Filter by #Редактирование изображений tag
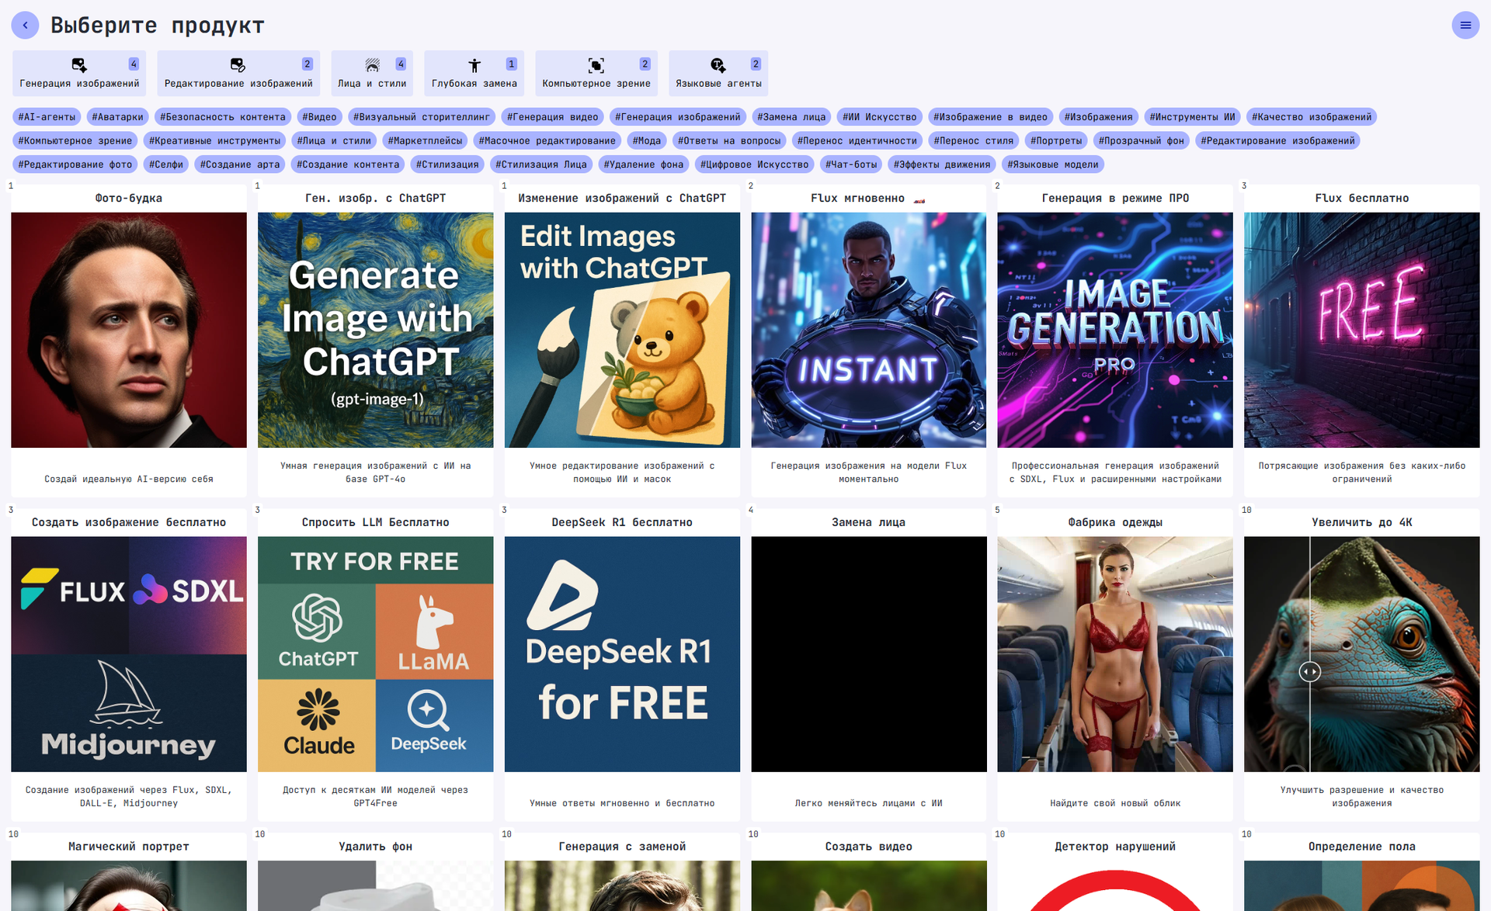Viewport: 1491px width, 911px height. click(1278, 141)
